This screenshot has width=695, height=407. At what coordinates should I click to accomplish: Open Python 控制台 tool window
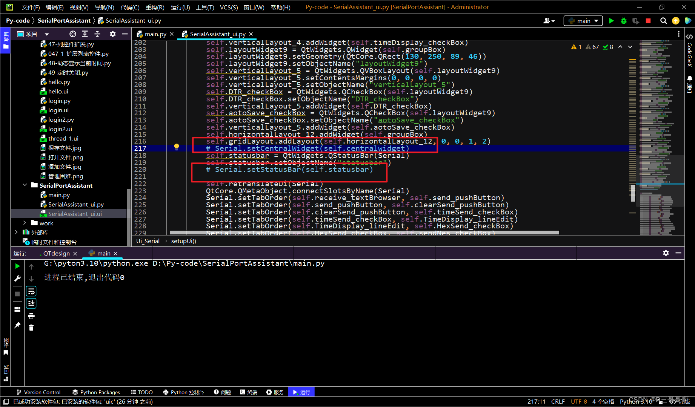coord(183,392)
